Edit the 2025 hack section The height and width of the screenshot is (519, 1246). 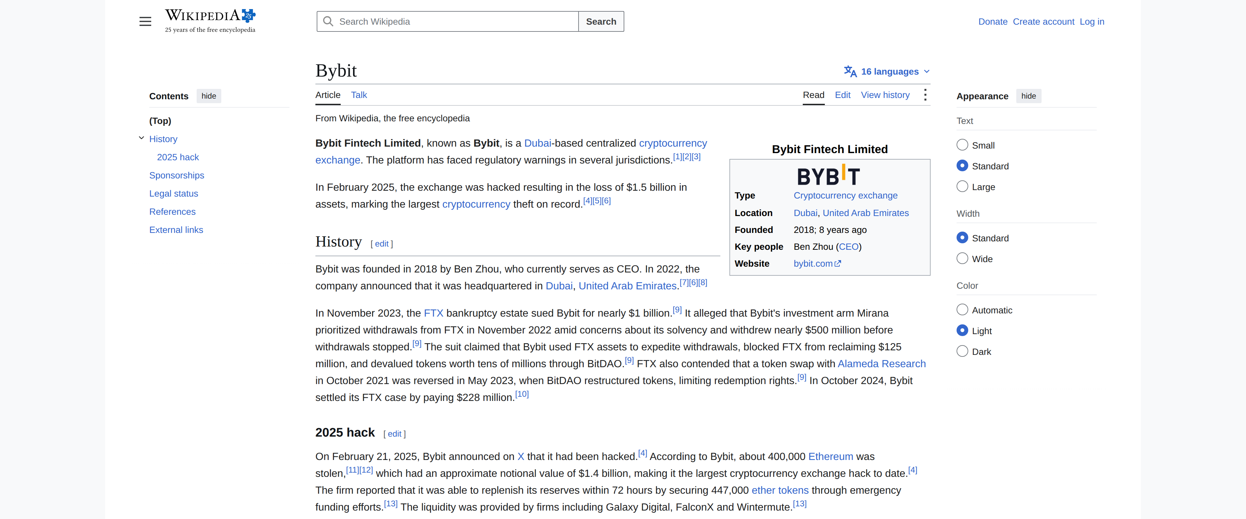394,434
